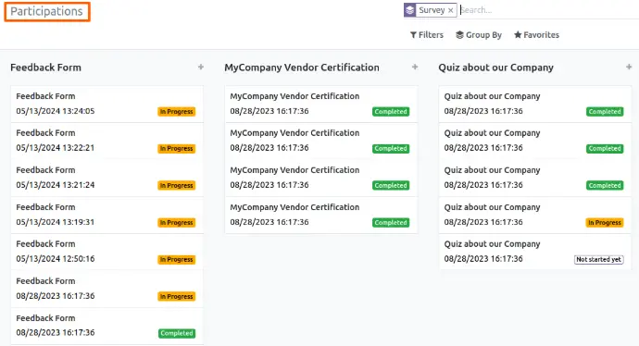Remove the Survey filter tag

[450, 10]
